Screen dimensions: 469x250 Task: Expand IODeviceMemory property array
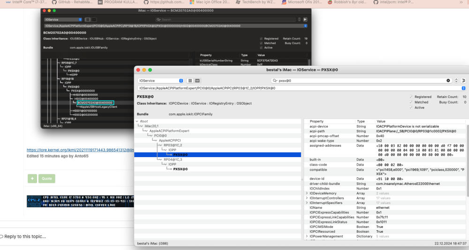[x=307, y=194]
